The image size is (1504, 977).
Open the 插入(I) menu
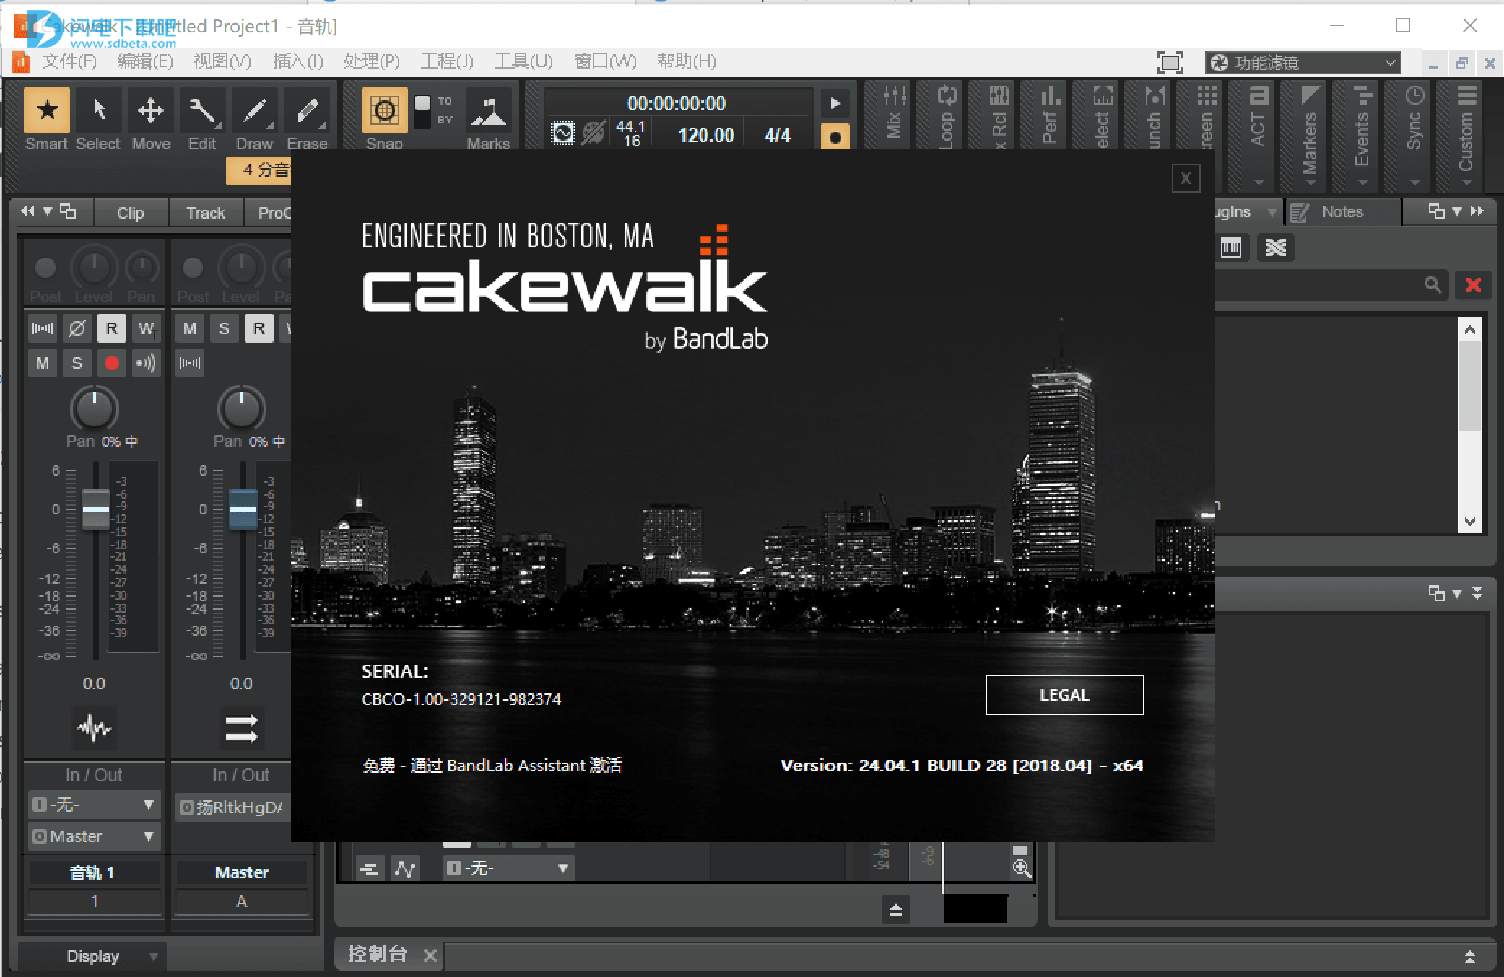click(298, 61)
